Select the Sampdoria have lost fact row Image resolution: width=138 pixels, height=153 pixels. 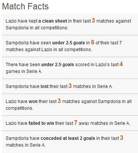(x=70, y=86)
